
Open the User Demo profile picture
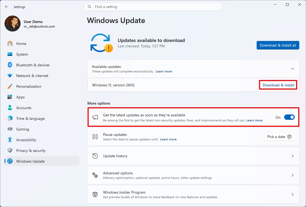(13, 24)
